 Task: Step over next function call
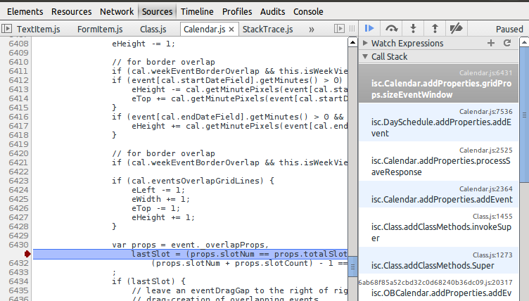click(392, 29)
